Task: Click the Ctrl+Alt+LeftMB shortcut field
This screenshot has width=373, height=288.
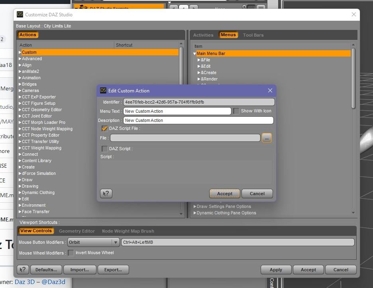Action: (x=238, y=242)
